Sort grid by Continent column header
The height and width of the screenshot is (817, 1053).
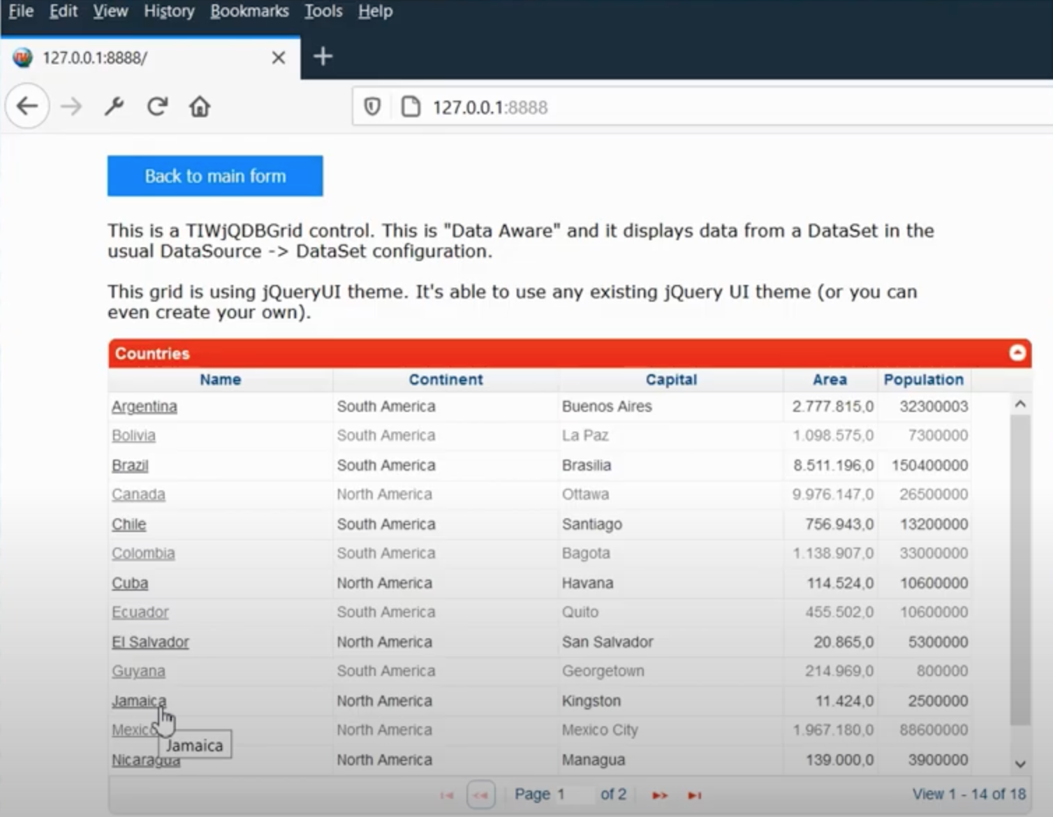pyautogui.click(x=445, y=380)
